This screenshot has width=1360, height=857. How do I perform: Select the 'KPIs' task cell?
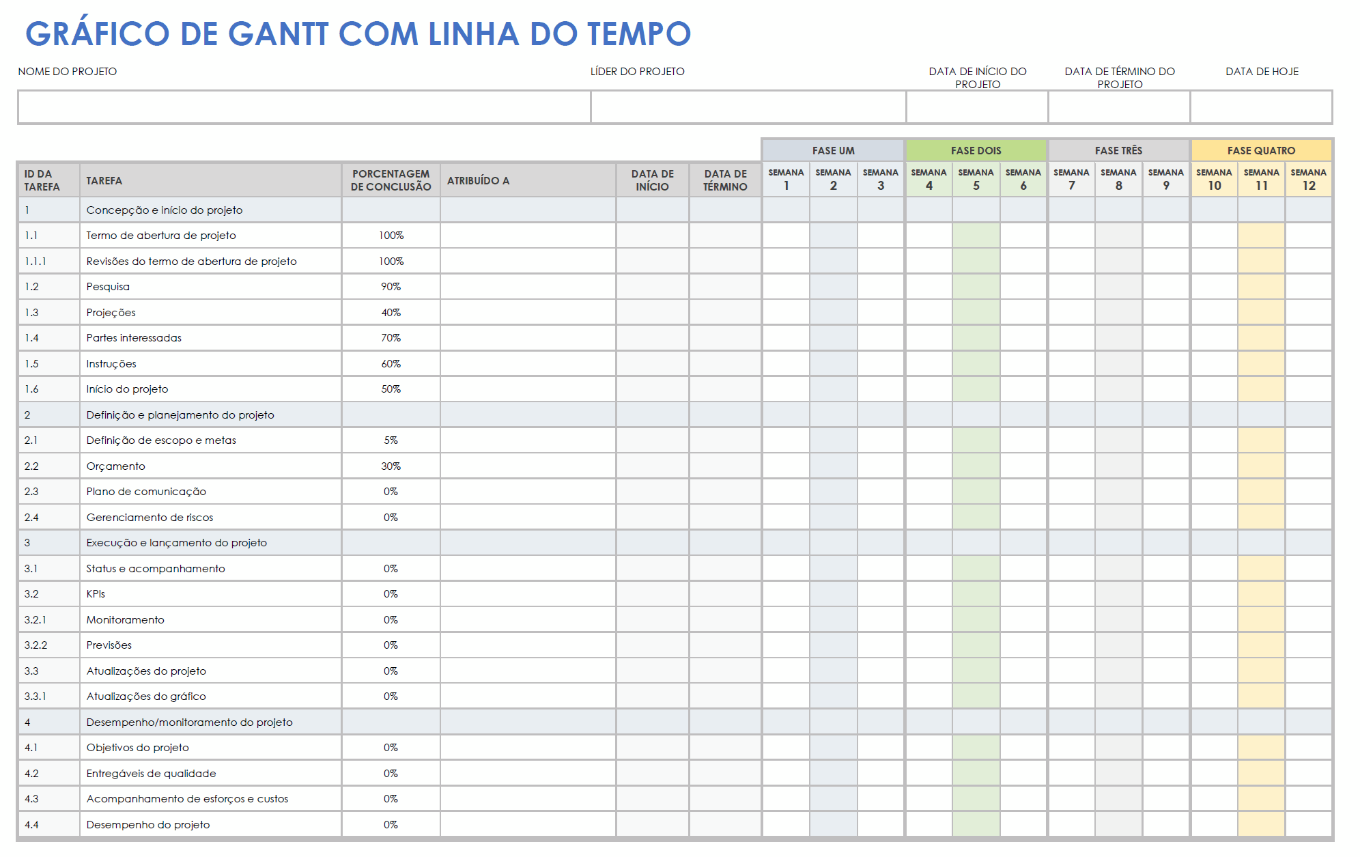click(210, 594)
